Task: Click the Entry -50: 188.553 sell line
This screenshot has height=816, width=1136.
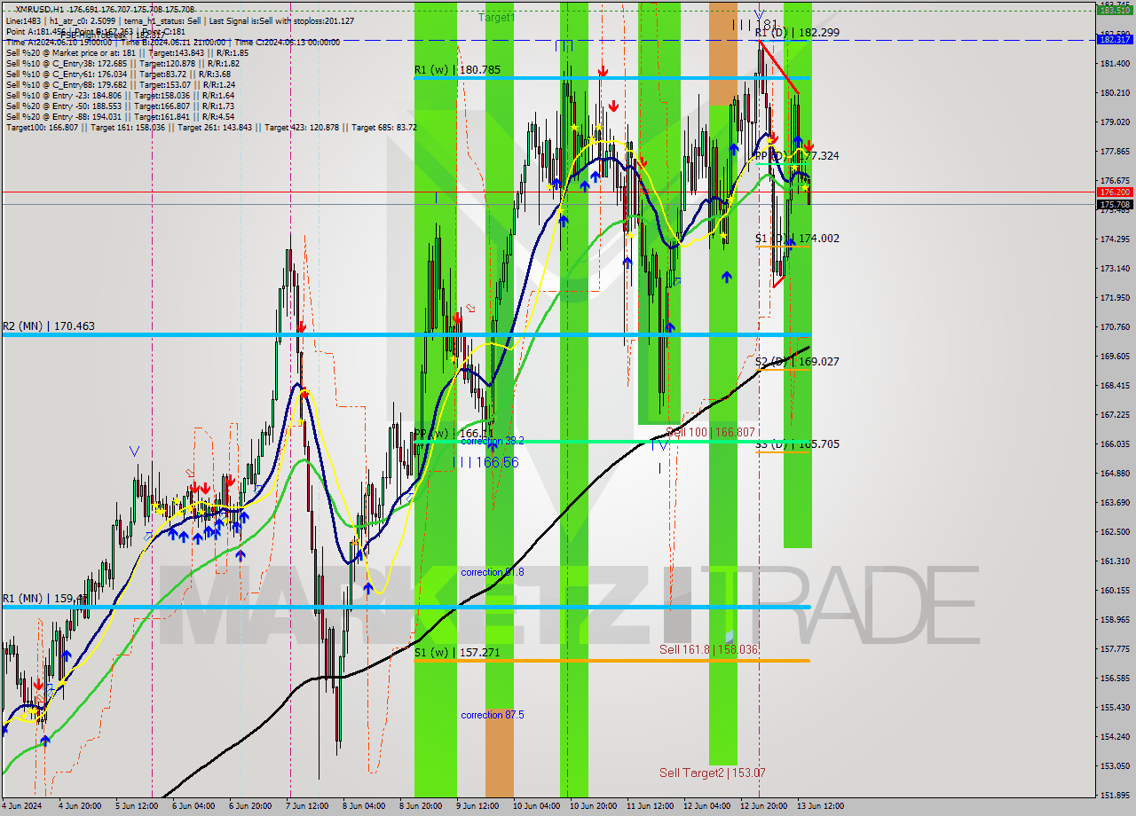Action: 120,106
